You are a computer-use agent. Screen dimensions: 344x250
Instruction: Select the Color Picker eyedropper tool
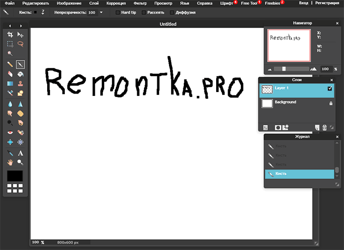10,153
